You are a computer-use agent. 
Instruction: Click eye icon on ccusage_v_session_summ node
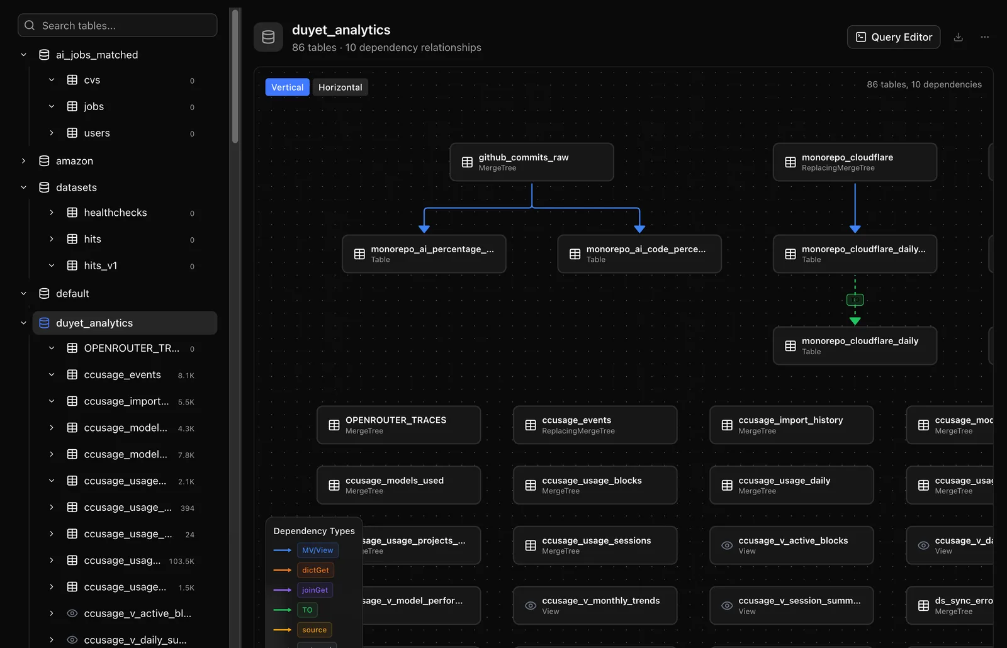click(x=727, y=606)
